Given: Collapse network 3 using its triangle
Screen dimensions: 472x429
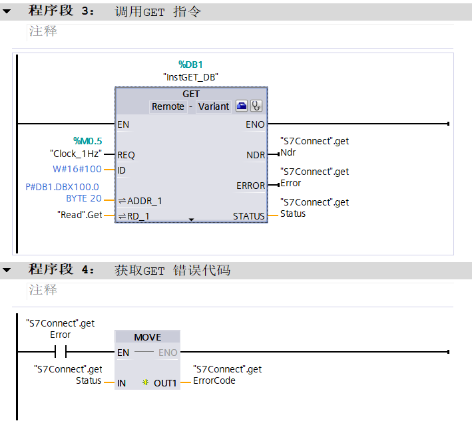Looking at the screenshot, I should click(x=7, y=12).
